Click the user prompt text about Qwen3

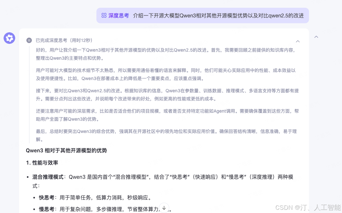tap(218, 15)
